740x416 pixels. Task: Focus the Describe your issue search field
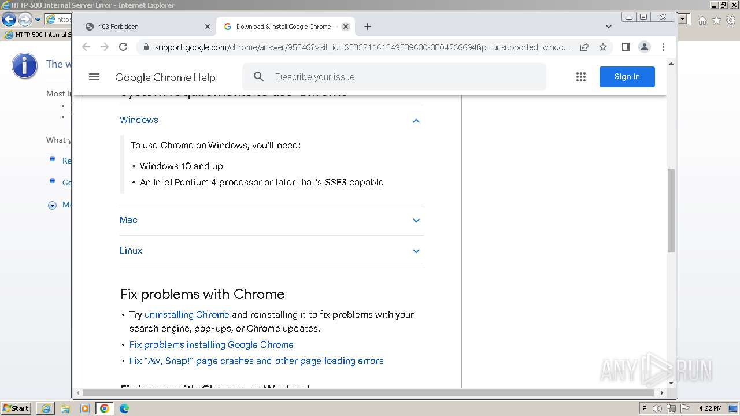[x=394, y=77]
